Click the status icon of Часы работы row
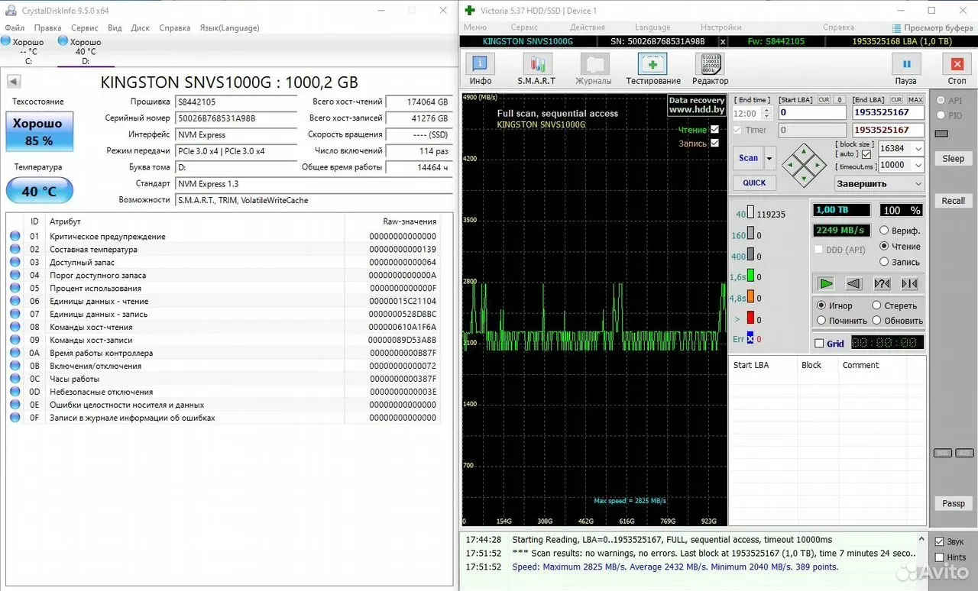 coord(15,379)
